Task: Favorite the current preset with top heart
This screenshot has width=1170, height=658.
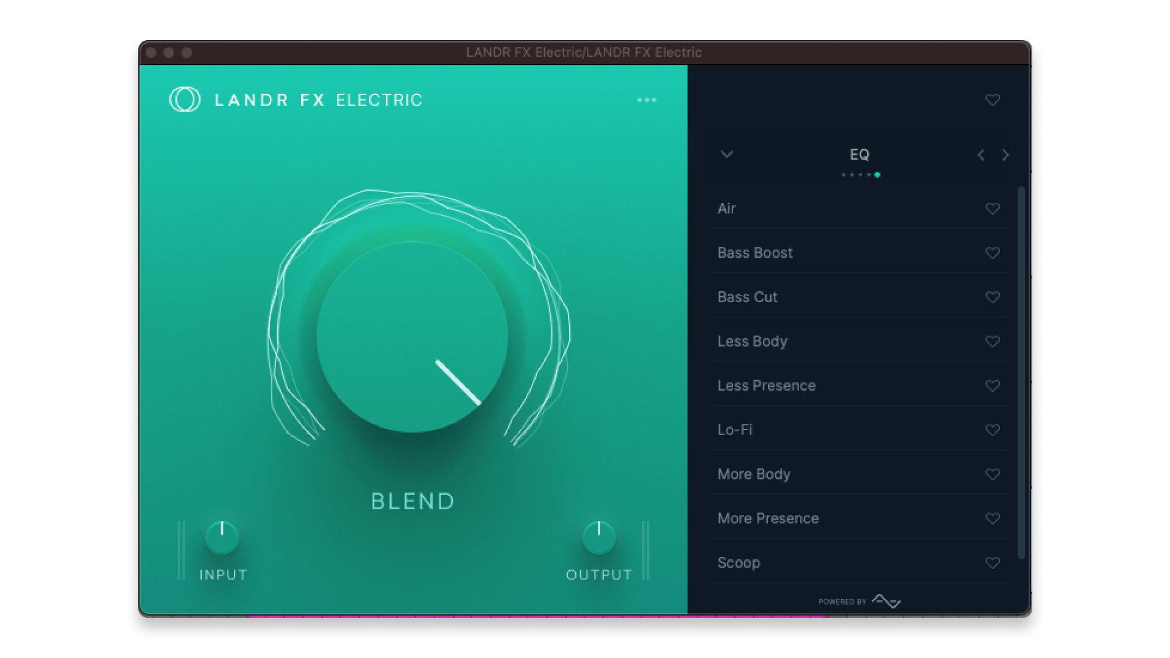Action: [x=993, y=99]
